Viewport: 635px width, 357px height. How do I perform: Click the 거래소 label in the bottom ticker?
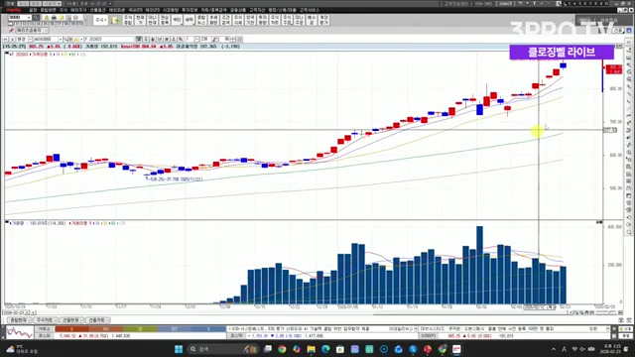44,328
